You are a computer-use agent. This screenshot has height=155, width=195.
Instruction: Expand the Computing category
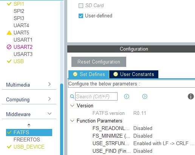pos(29,99)
